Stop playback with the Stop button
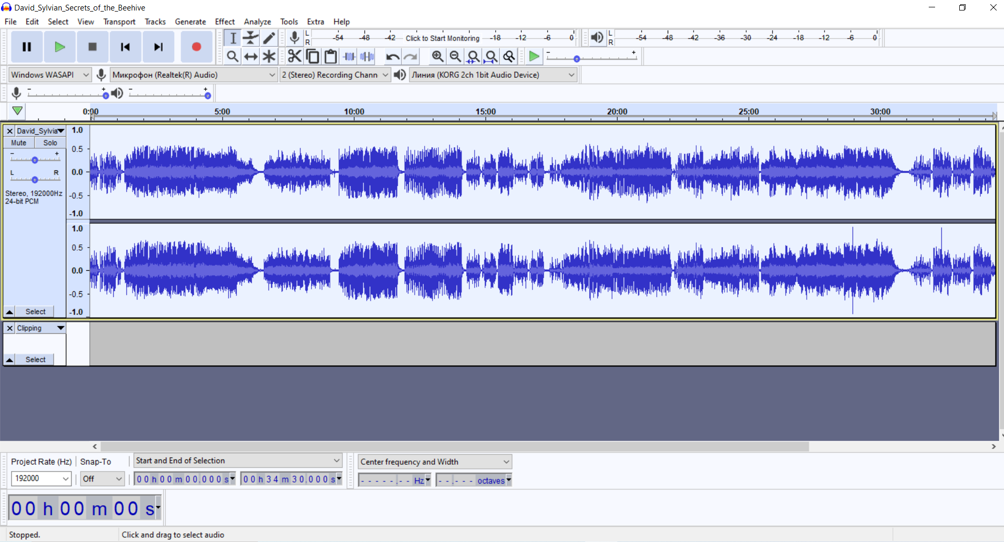Image resolution: width=1004 pixels, height=542 pixels. click(x=93, y=47)
